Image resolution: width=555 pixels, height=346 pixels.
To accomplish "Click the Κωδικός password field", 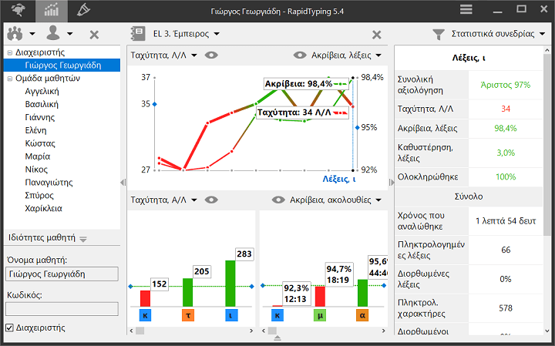I will tap(62, 308).
